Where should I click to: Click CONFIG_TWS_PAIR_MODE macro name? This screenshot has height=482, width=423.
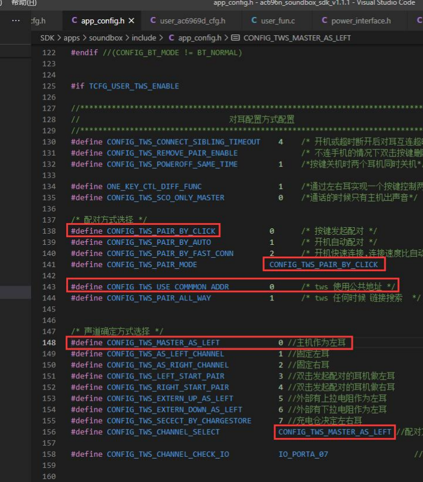click(152, 264)
